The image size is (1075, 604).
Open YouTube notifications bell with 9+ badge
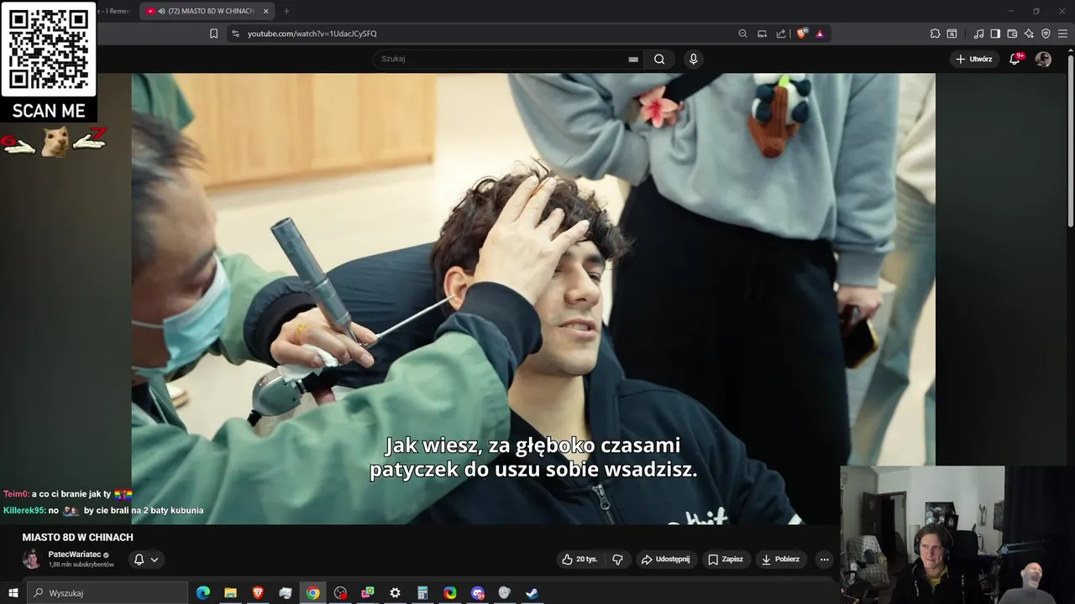tap(1015, 59)
